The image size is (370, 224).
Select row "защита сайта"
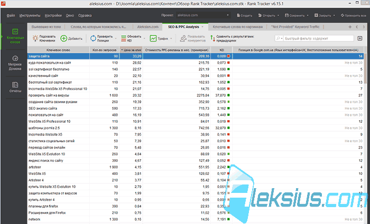(196, 56)
